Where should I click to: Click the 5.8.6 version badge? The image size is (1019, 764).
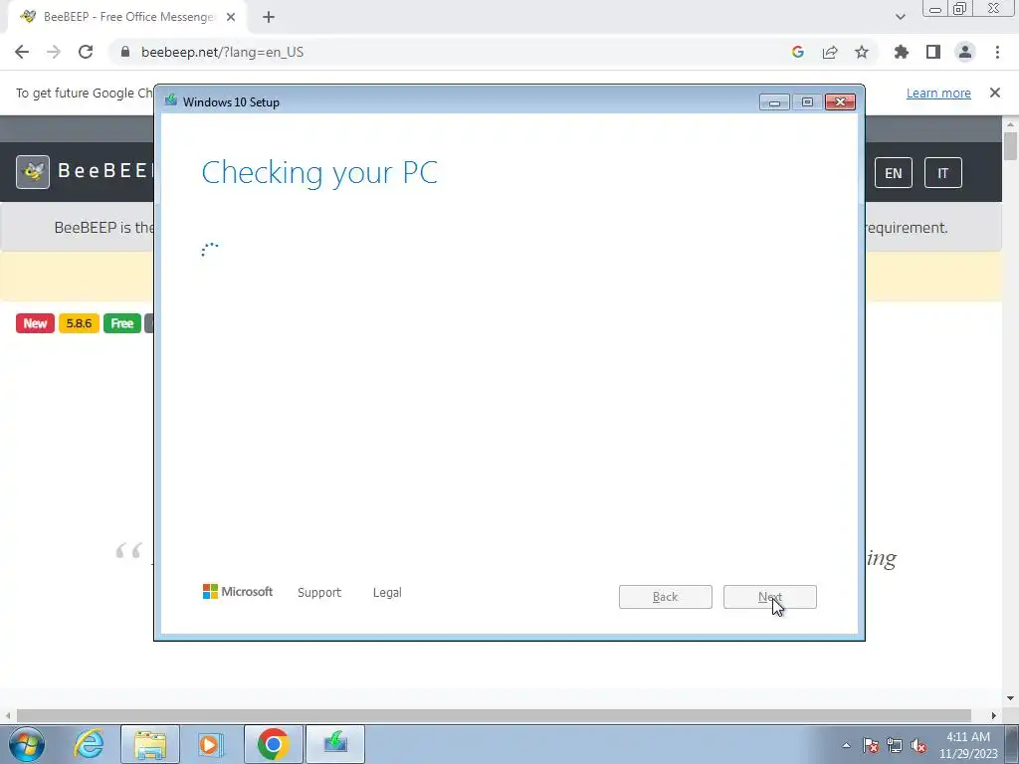[x=79, y=323]
